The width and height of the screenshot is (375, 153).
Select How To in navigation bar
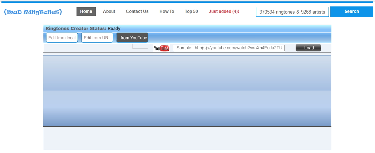pos(167,11)
